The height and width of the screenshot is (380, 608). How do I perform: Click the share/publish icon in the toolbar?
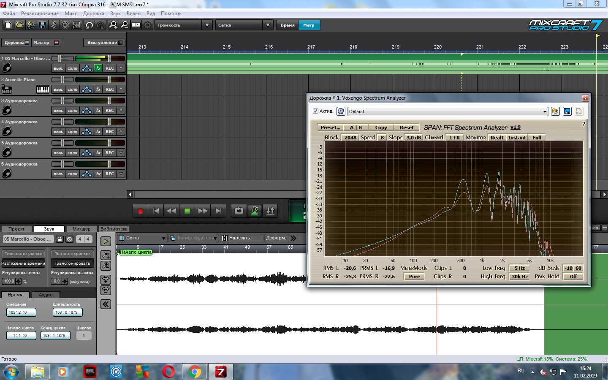tap(54, 25)
